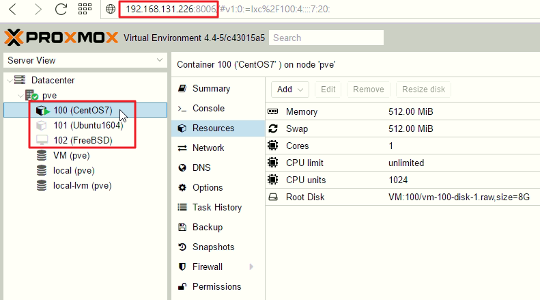540x300 pixels.
Task: Open the DNS settings tab
Action: [218, 167]
